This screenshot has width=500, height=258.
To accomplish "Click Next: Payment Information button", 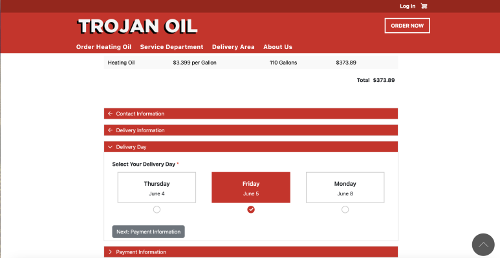I will coord(148,232).
